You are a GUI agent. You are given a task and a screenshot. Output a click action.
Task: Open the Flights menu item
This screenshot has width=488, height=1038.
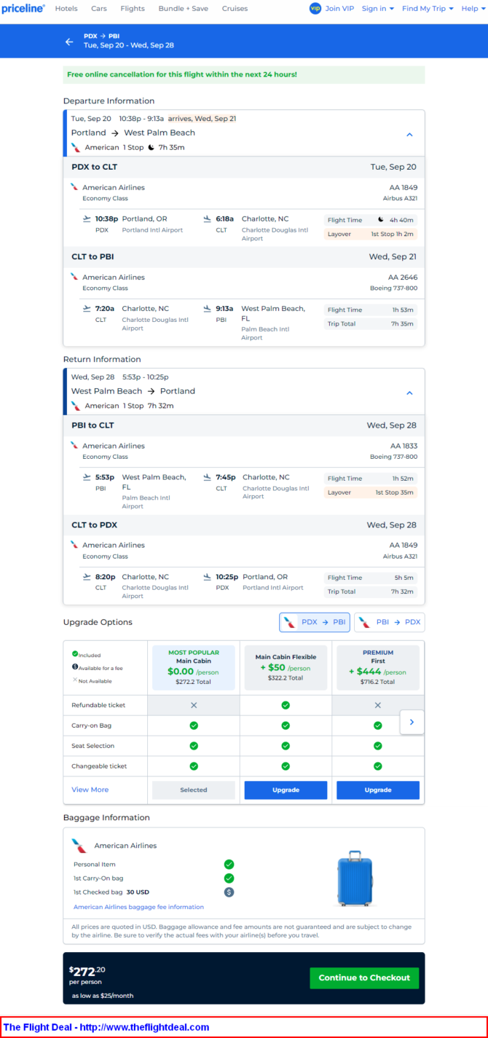(x=133, y=9)
